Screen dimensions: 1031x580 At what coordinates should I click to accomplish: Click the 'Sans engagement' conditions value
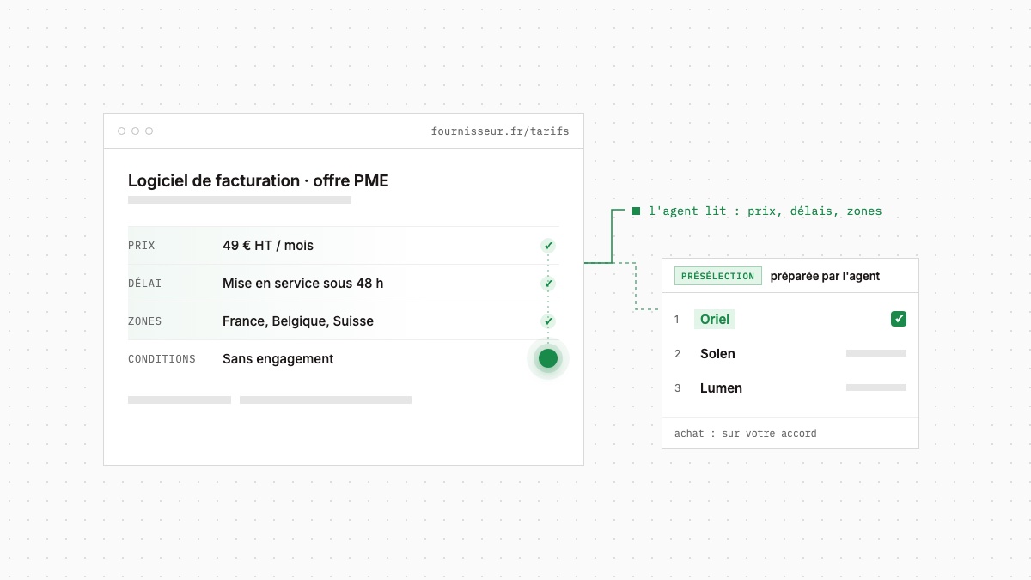coord(278,359)
